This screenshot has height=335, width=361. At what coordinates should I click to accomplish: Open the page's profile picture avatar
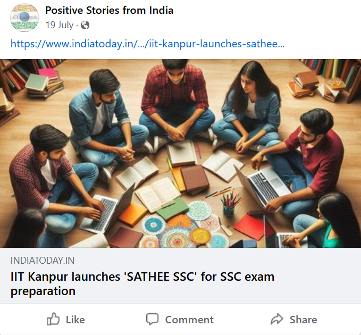coord(24,18)
